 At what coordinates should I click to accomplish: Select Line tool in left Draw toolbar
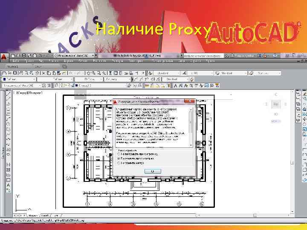(x=9, y=94)
